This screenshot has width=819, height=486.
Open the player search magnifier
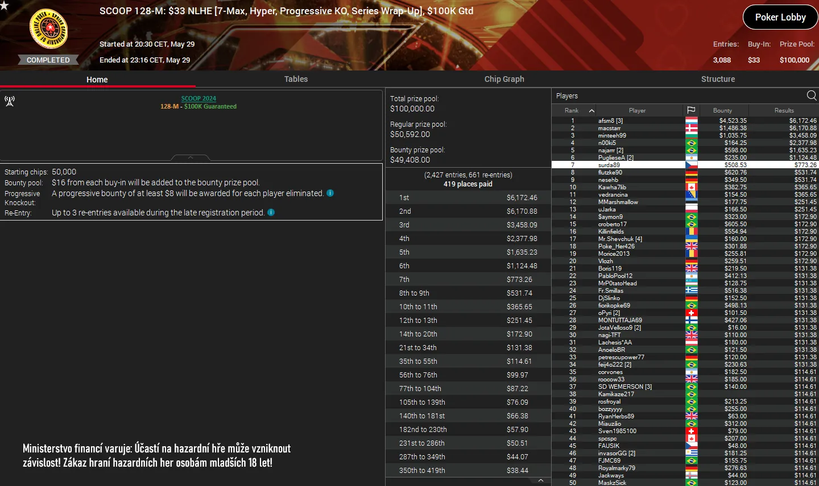(x=812, y=95)
